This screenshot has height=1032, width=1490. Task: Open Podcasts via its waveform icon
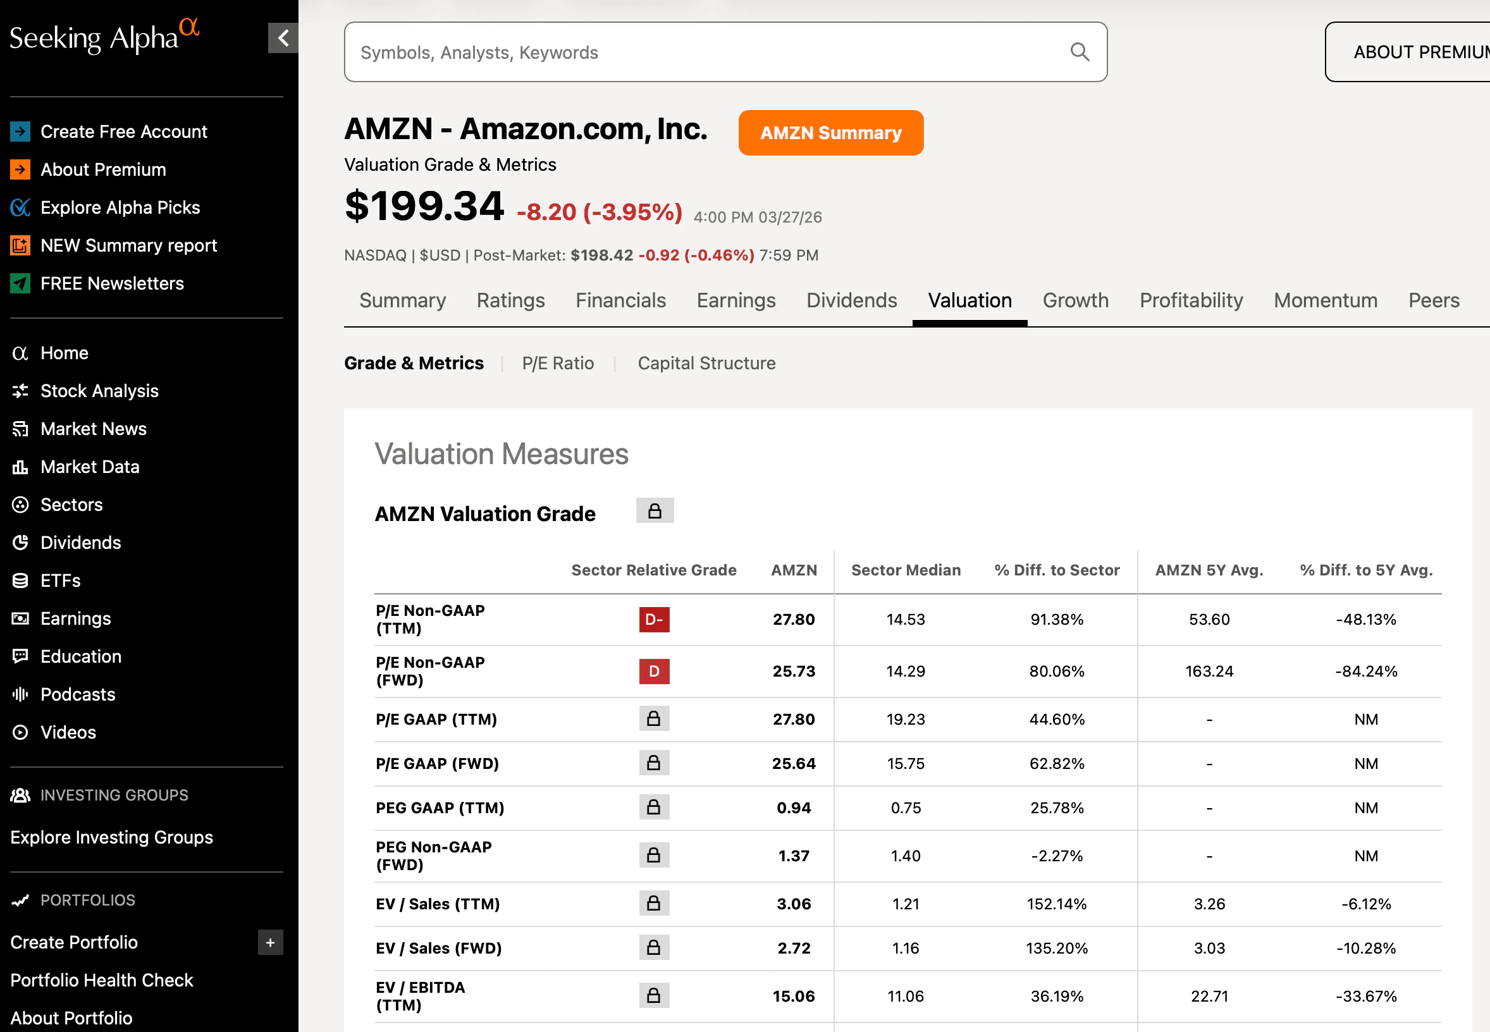point(20,694)
